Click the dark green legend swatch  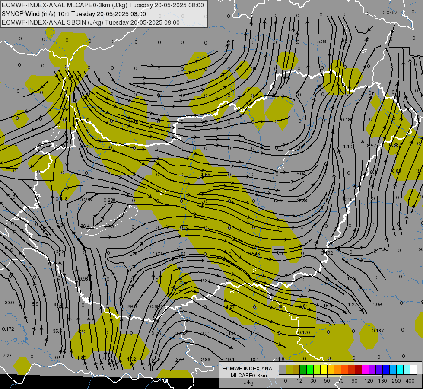click(x=303, y=370)
